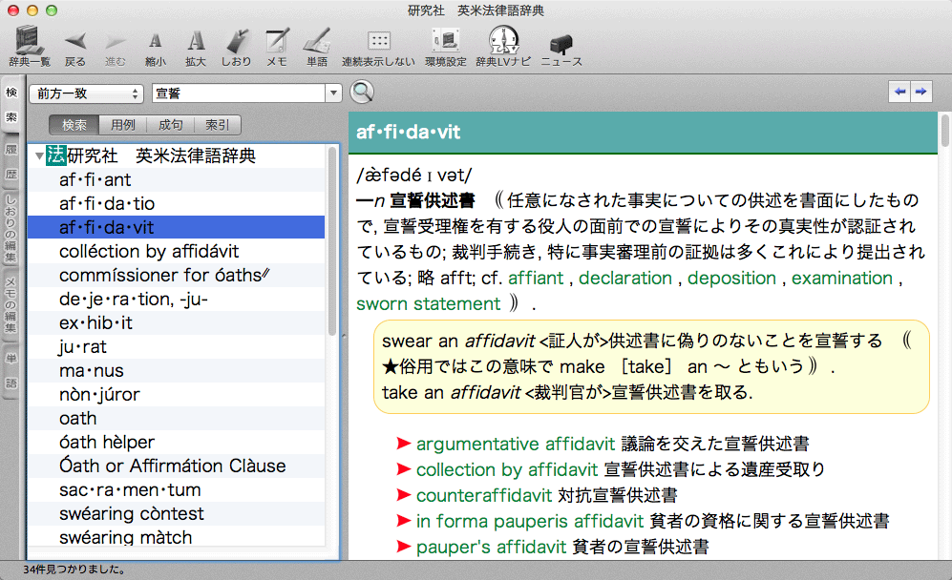
Task: Select the oath list entry
Action: (x=176, y=418)
